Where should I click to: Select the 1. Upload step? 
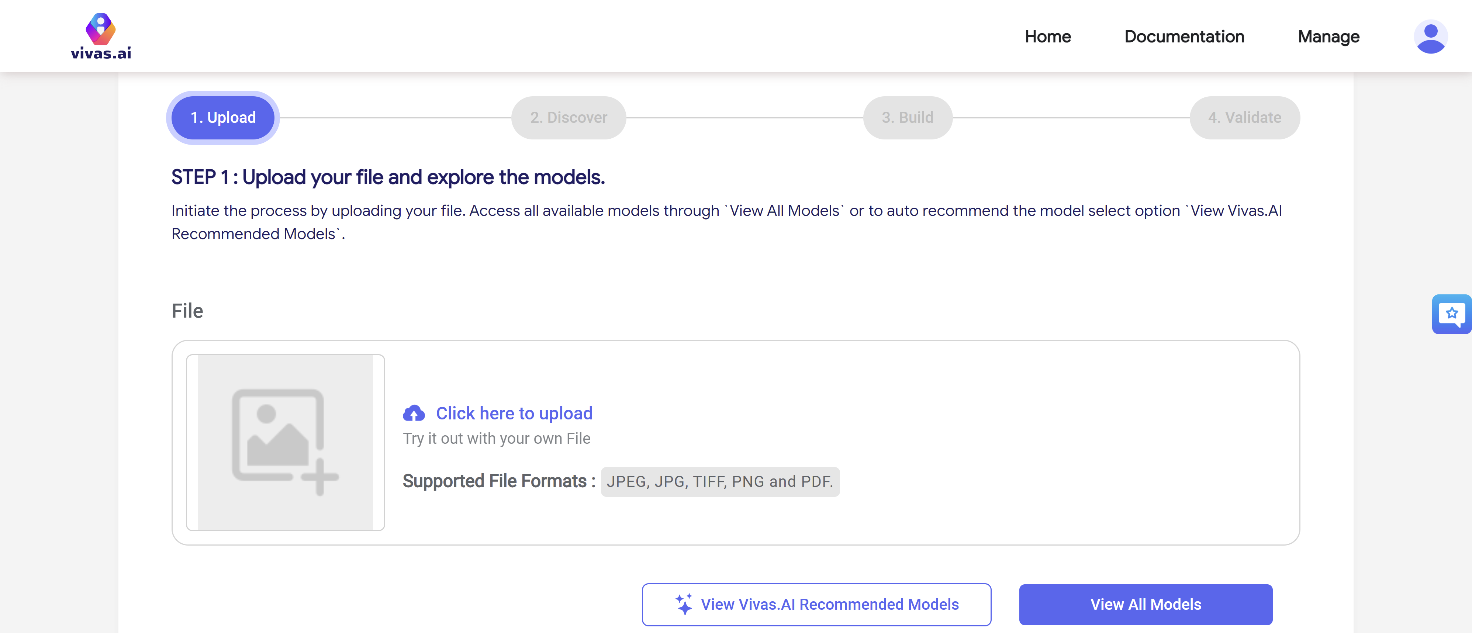point(223,118)
